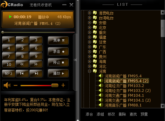
Task: Click the folder icon beside 河南
Action: point(95,71)
